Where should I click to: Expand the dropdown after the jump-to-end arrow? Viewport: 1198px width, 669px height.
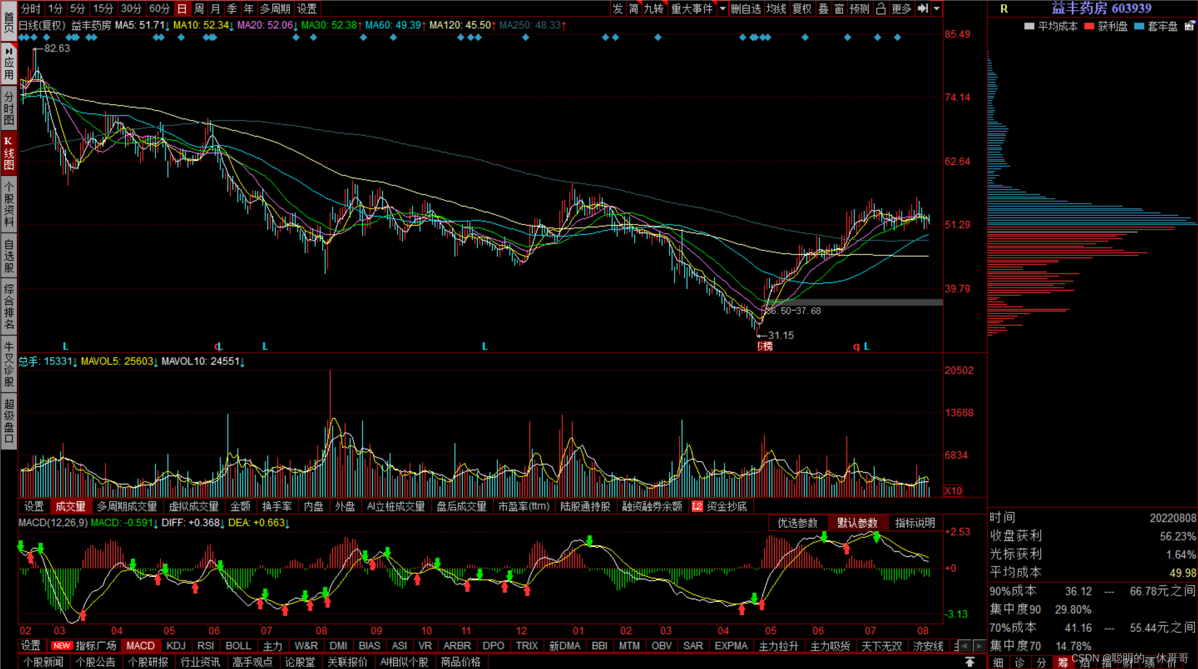click(x=937, y=8)
